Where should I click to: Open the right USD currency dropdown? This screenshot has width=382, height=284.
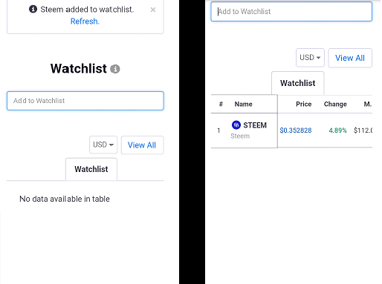tap(310, 58)
